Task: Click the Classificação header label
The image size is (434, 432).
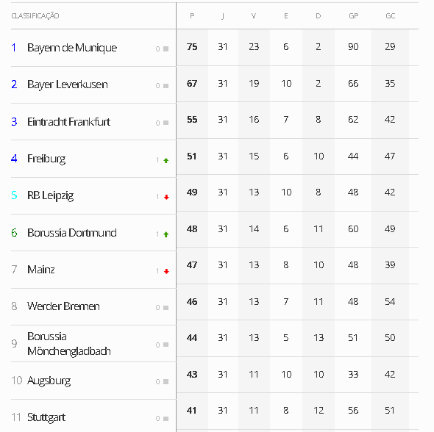Action: (x=35, y=15)
